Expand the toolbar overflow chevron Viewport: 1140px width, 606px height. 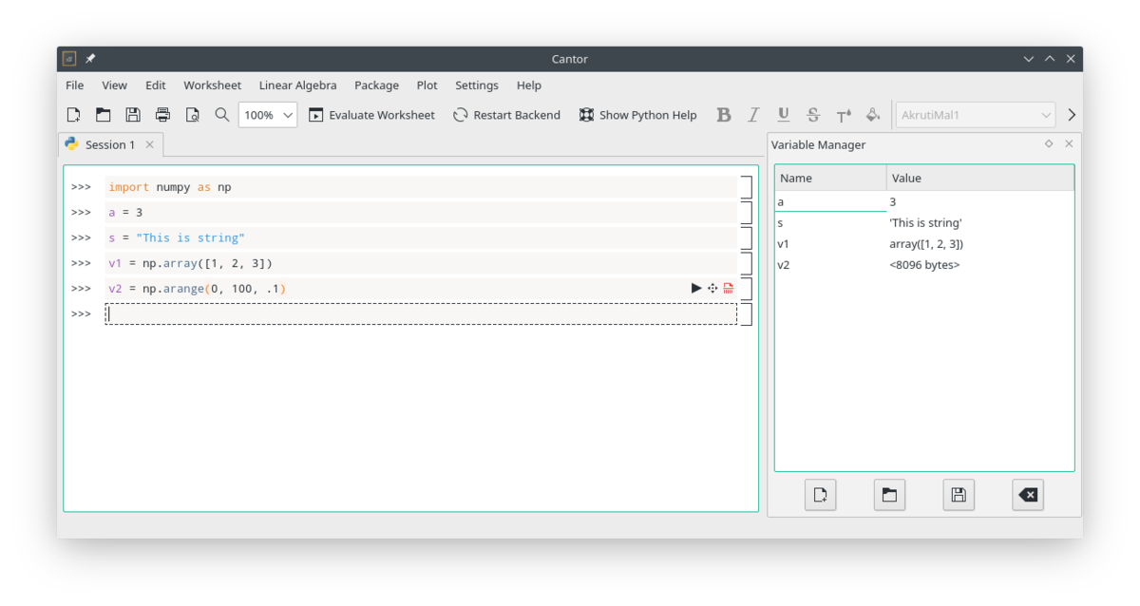pyautogui.click(x=1072, y=115)
